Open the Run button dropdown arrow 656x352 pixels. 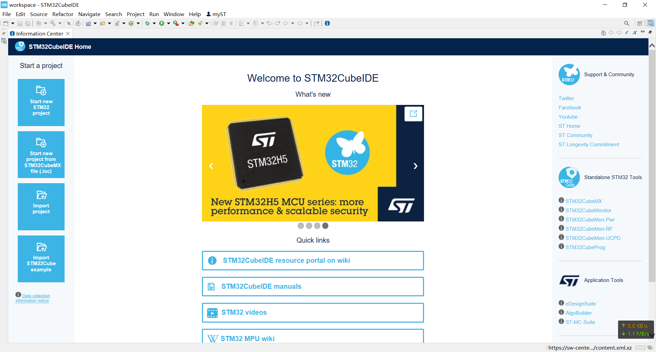point(168,23)
